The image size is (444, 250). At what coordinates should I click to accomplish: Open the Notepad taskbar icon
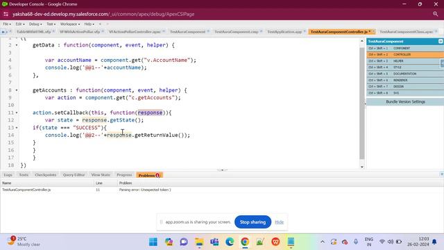point(291,242)
